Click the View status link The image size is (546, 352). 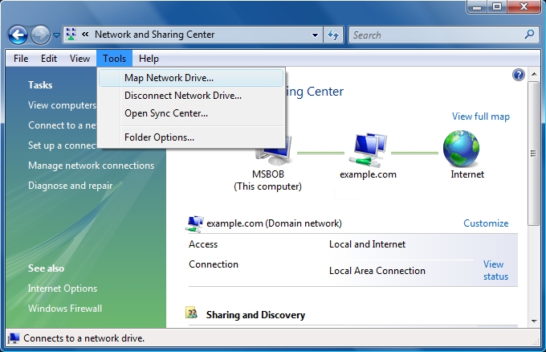[495, 270]
